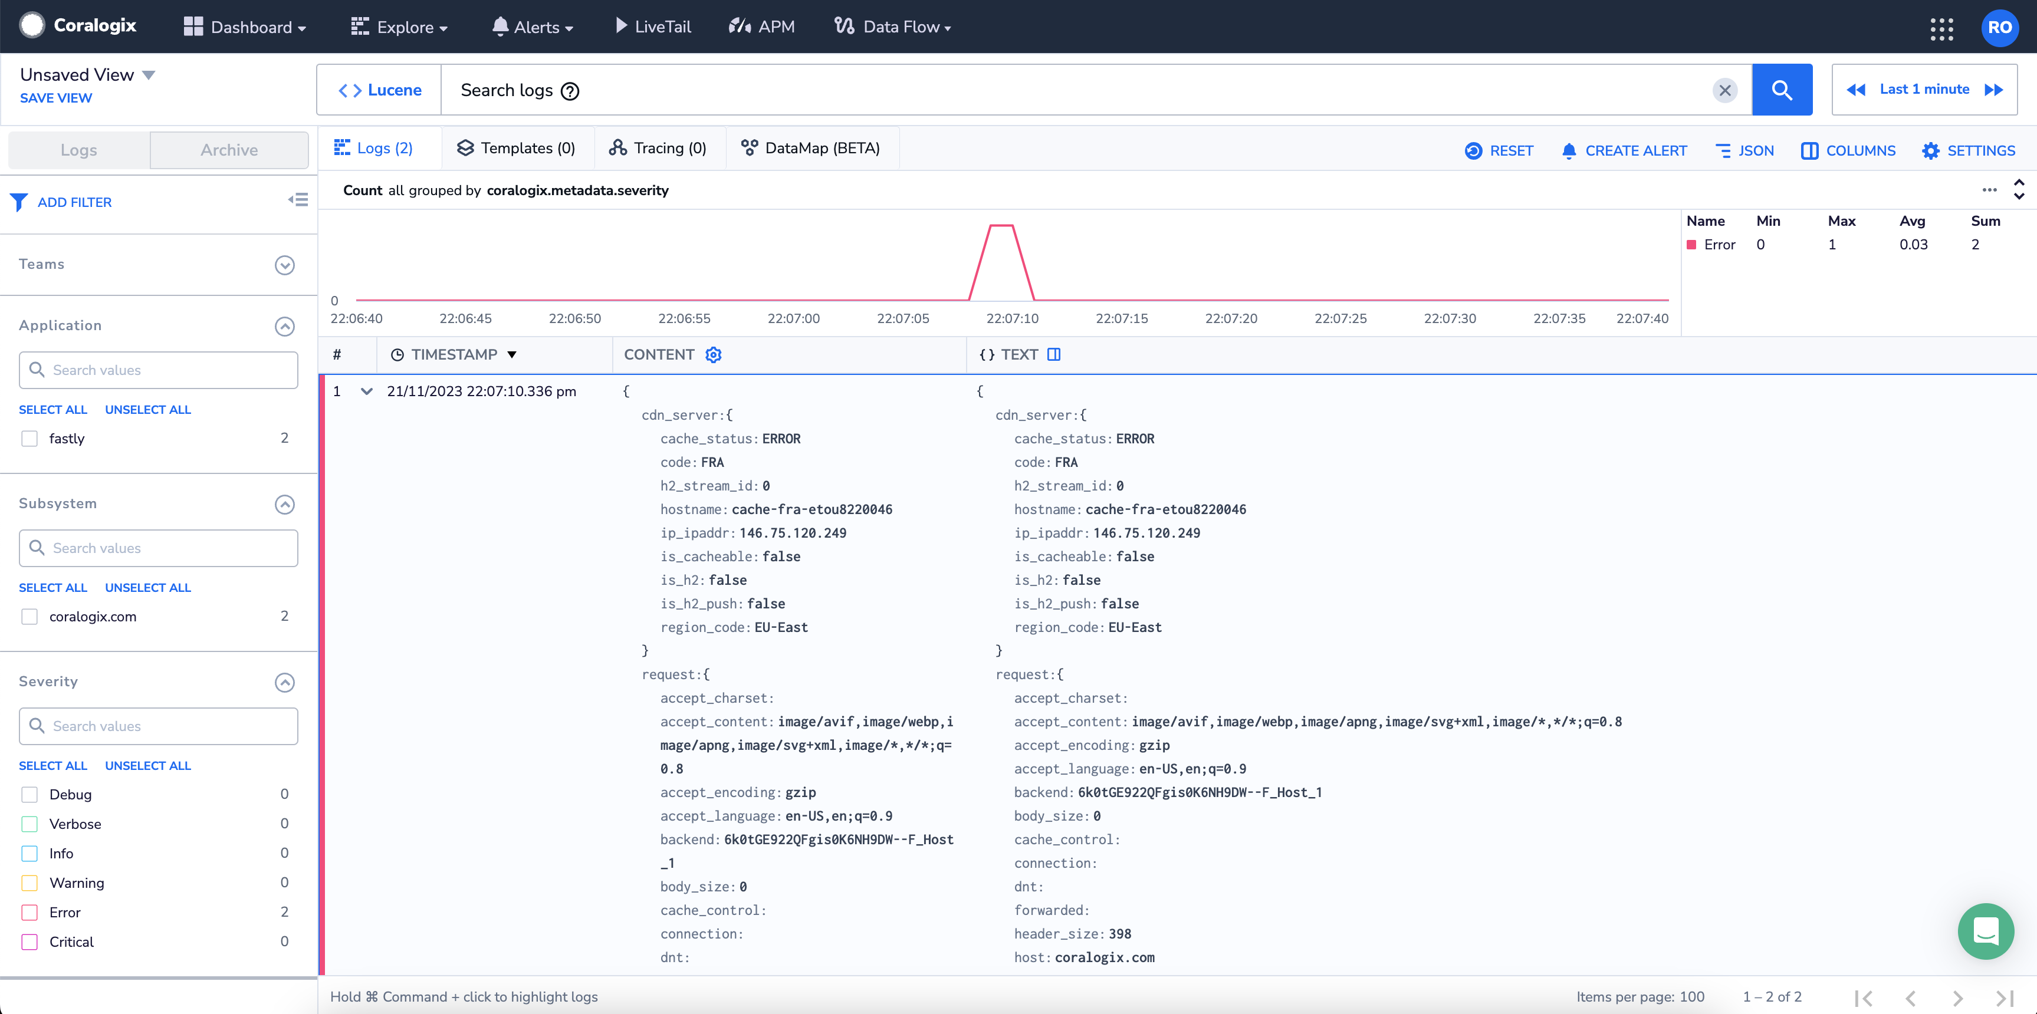Image resolution: width=2037 pixels, height=1014 pixels.
Task: Open logs SETTINGS
Action: click(x=1968, y=150)
